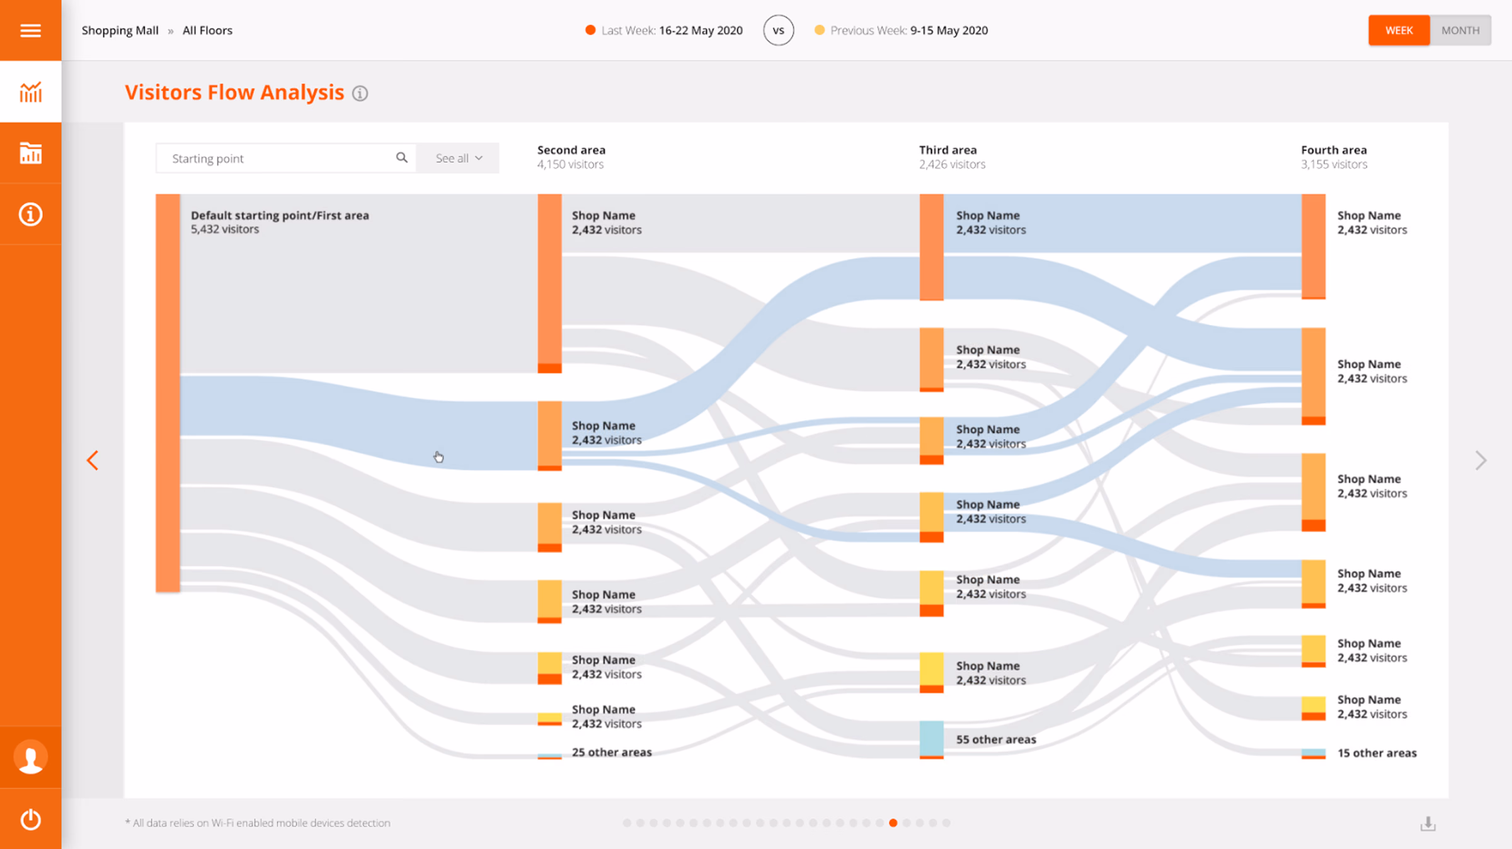Click Shopping Mall breadcrumb
The image size is (1512, 849).
point(120,30)
